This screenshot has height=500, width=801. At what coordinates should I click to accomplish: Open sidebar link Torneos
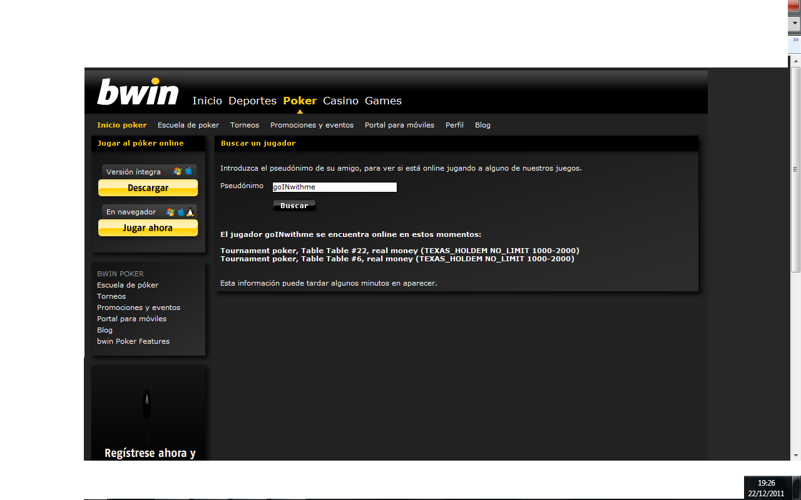pos(111,296)
